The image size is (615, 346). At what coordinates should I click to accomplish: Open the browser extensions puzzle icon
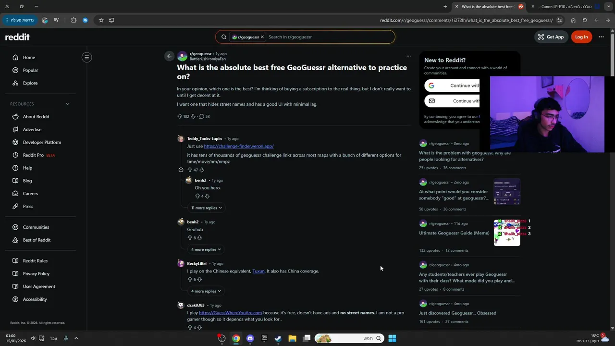click(74, 20)
